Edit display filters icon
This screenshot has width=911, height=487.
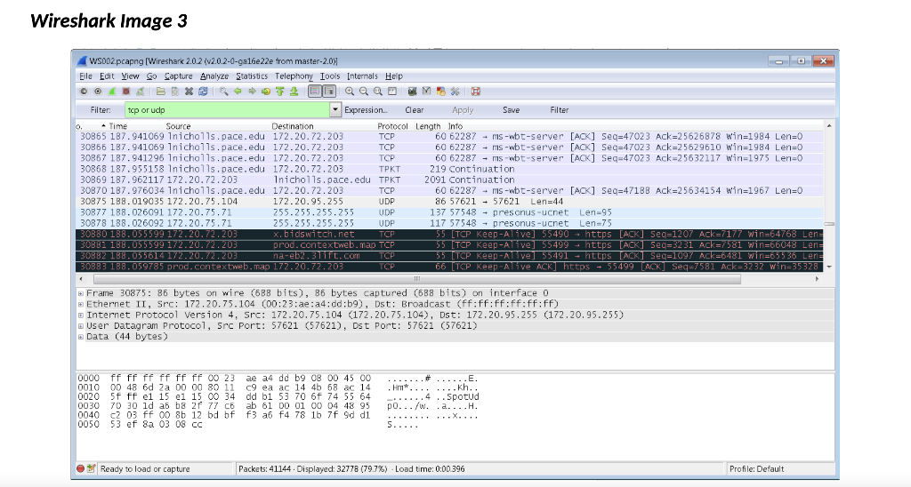(426, 92)
